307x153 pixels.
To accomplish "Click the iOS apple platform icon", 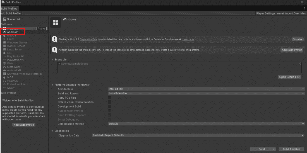I will tap(4, 53).
